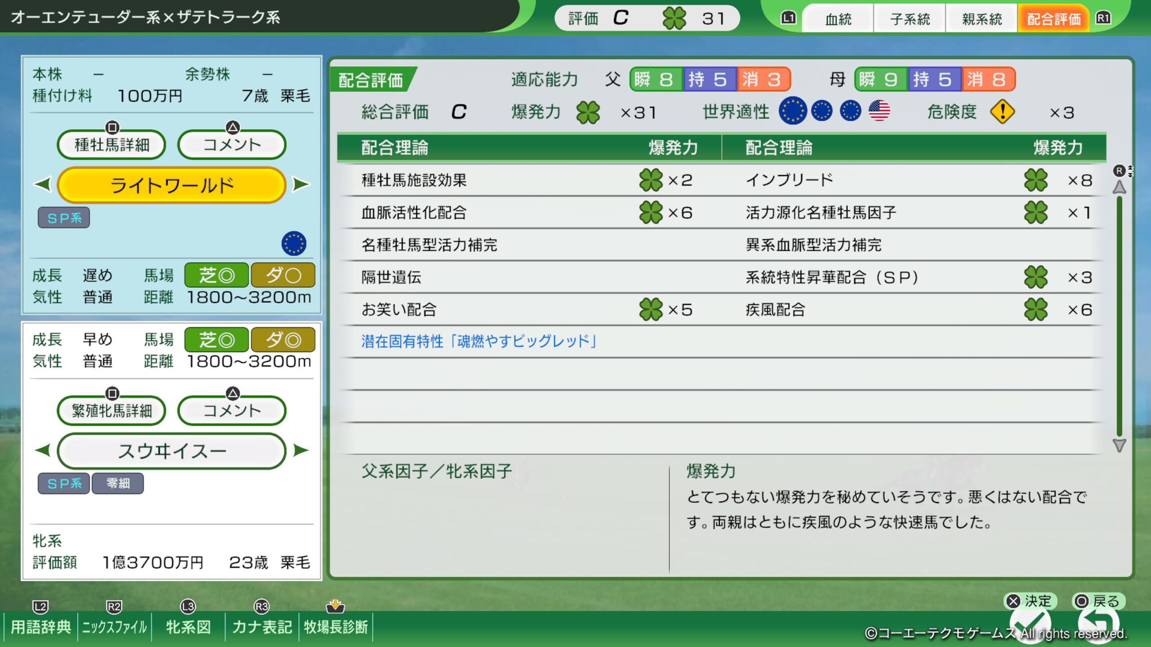Screen dimensions: 1151x647
Task: Click the stallion's EU flag icon
Action: (x=294, y=244)
